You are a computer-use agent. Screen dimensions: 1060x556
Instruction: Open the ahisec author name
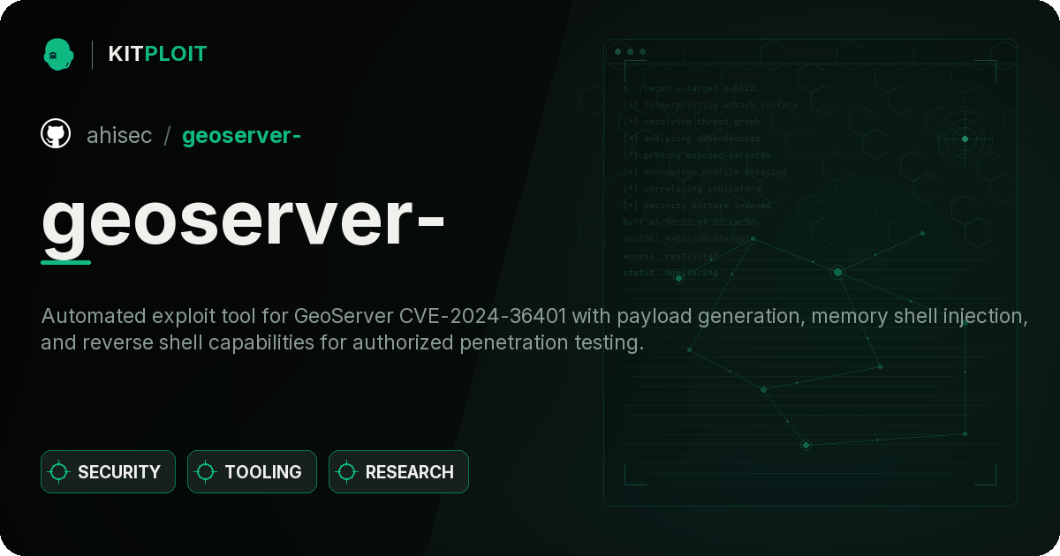click(x=119, y=135)
